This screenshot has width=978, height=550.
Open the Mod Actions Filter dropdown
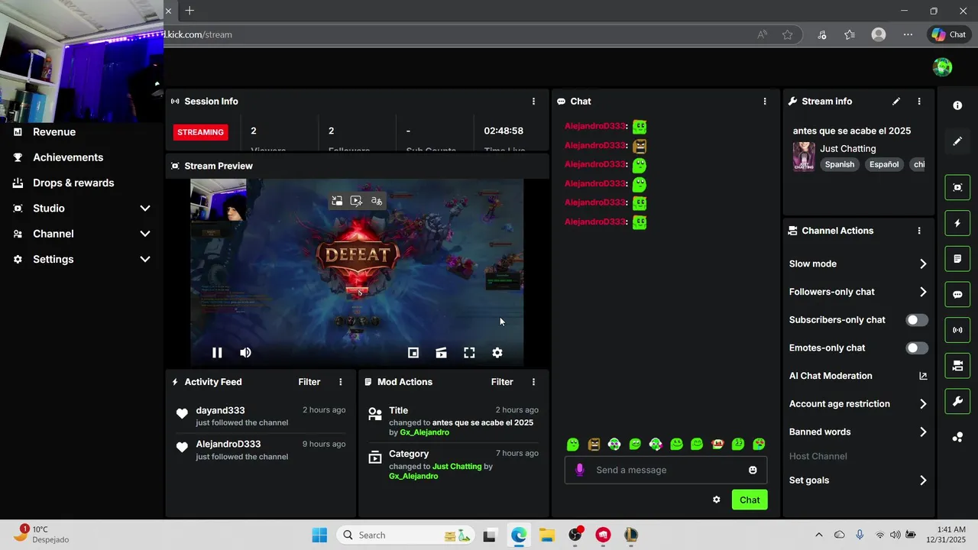[x=502, y=382]
